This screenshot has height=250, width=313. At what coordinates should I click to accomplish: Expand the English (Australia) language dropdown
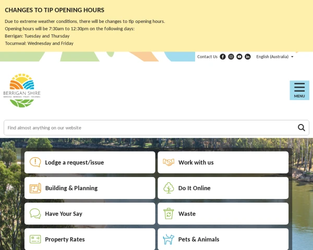pyautogui.click(x=275, y=57)
